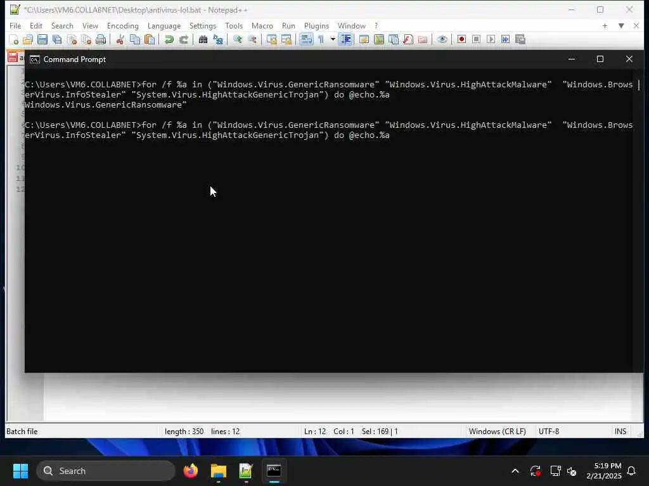Viewport: 649px width, 486px height.
Task: Expand the system tray hidden icons chevron
Action: (x=515, y=471)
